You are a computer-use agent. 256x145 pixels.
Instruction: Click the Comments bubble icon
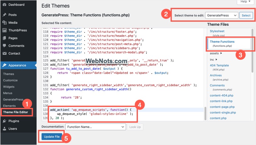4,46
